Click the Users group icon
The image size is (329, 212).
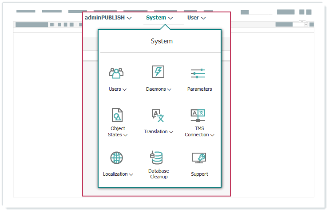[116, 73]
